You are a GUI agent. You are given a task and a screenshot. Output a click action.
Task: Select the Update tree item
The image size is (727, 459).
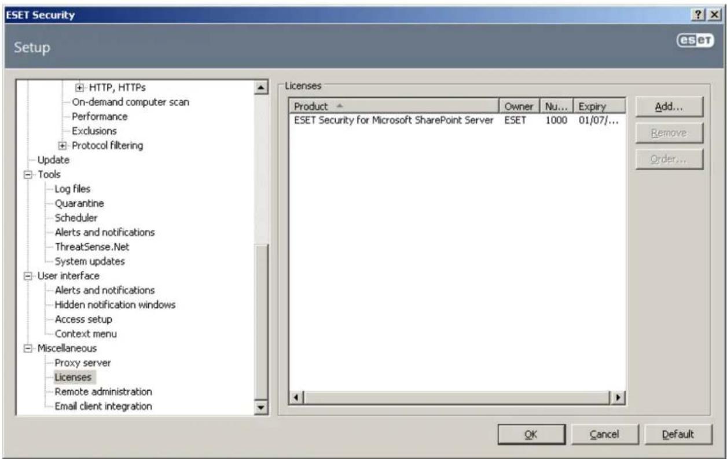coord(53,160)
